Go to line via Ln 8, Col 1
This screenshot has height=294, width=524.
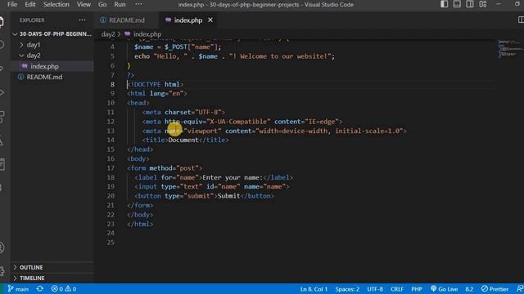(x=314, y=289)
